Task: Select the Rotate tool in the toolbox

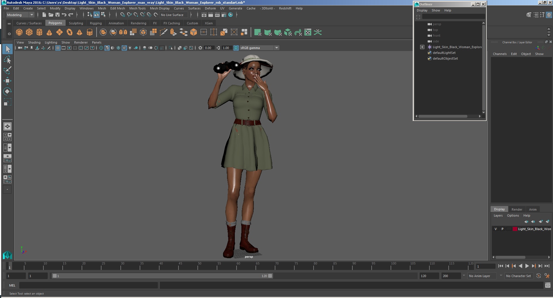Action: (x=7, y=91)
